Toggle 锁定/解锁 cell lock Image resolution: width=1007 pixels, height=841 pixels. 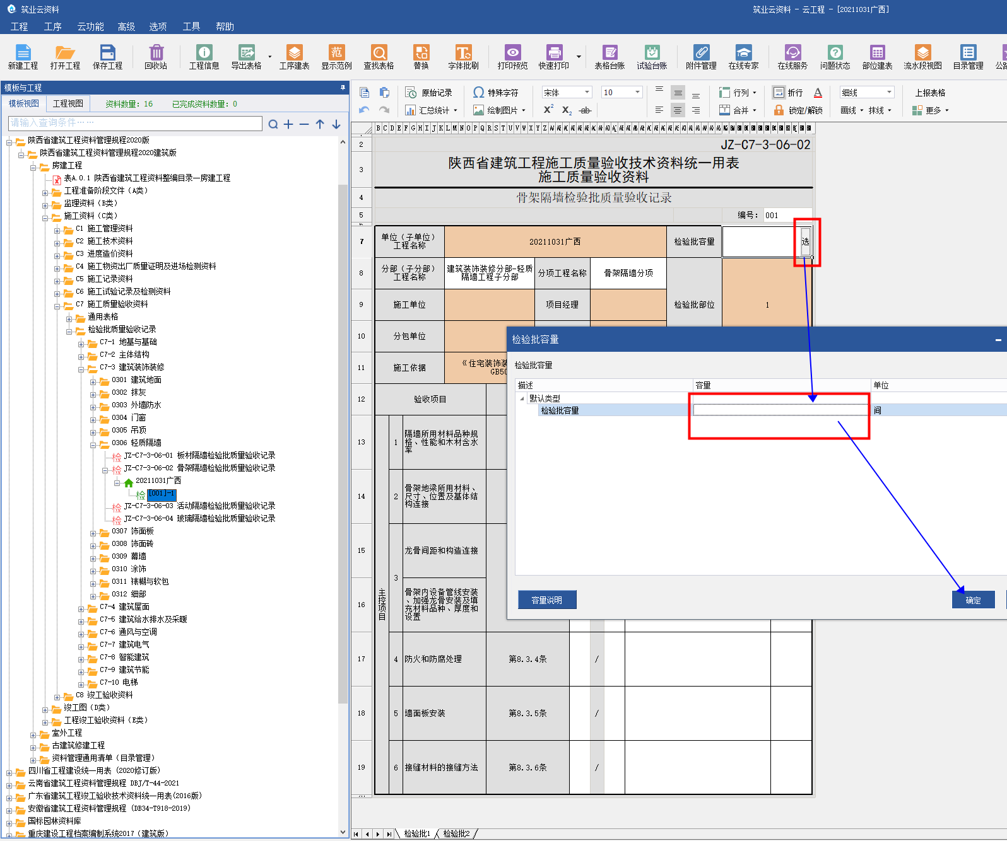click(x=798, y=110)
